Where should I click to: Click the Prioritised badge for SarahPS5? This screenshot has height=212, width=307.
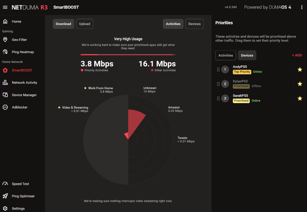click(x=241, y=101)
